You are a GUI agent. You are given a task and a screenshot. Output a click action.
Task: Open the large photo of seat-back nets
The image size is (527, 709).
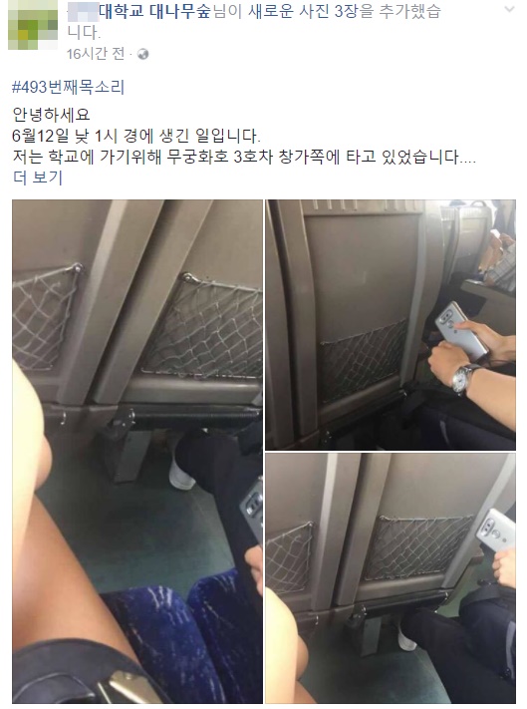click(137, 452)
